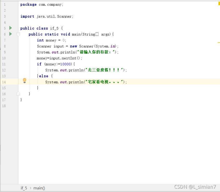Image resolution: width=220 pixels, height=192 pixels.
Task: Click 'String[] args' parameter text
Action: pos(96,34)
